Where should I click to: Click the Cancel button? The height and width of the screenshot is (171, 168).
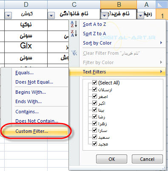coord(147,159)
